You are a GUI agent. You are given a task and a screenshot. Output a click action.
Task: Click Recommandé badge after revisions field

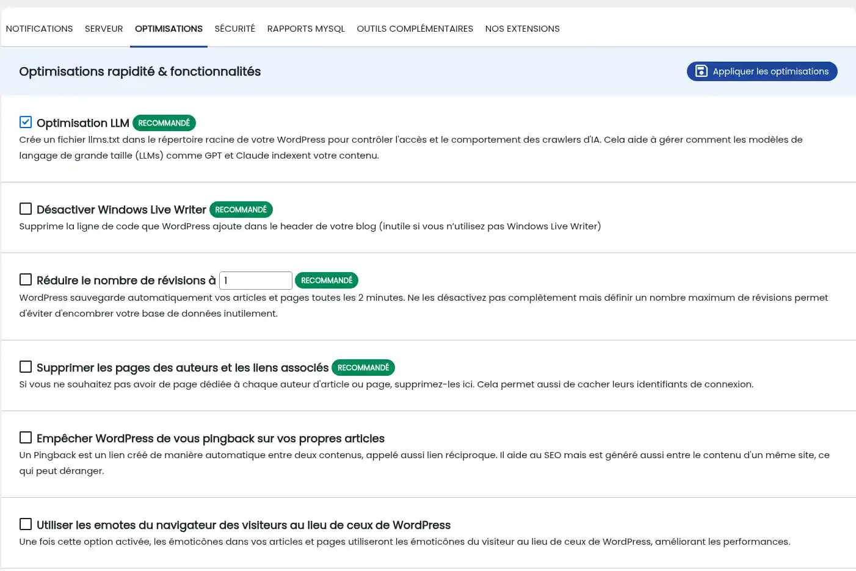pos(327,281)
